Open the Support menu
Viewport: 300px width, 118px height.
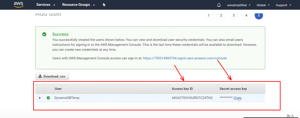pos(283,5)
